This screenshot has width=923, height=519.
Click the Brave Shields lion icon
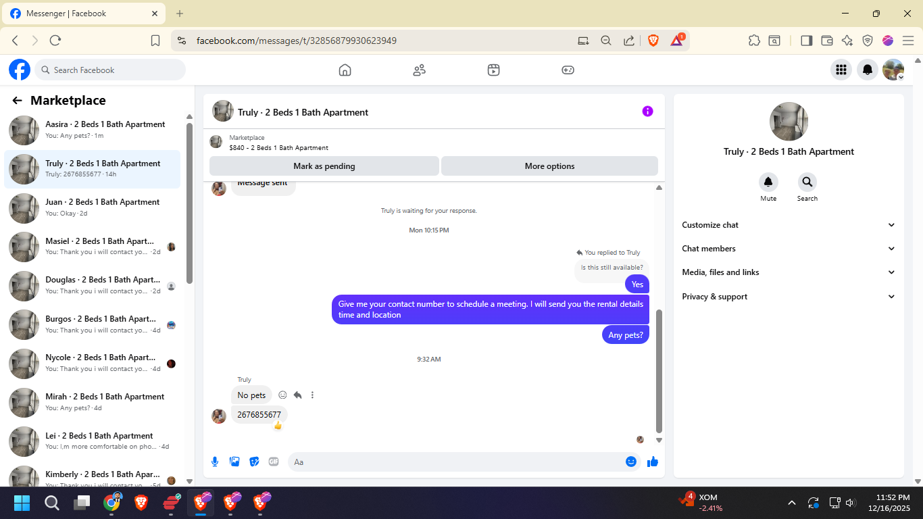pos(653,41)
